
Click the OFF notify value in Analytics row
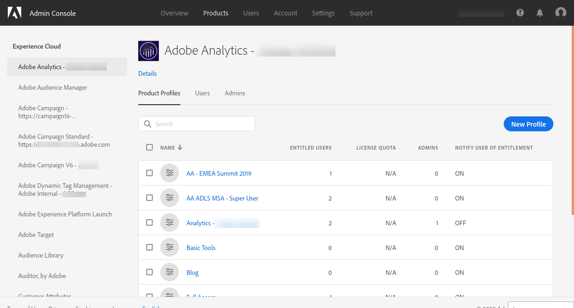[x=461, y=223]
